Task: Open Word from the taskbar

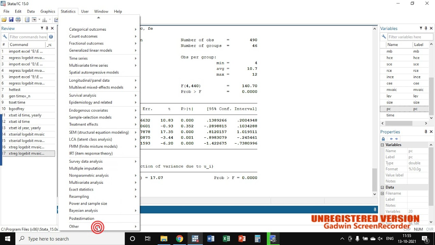Action: click(211, 239)
